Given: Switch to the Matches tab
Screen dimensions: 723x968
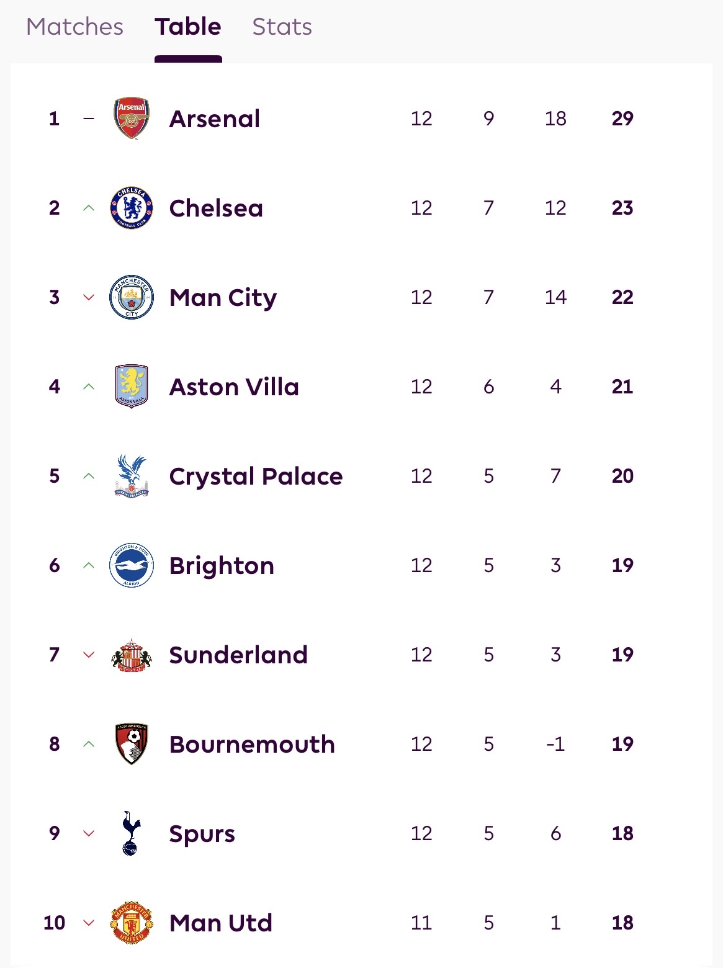Looking at the screenshot, I should pos(75,27).
